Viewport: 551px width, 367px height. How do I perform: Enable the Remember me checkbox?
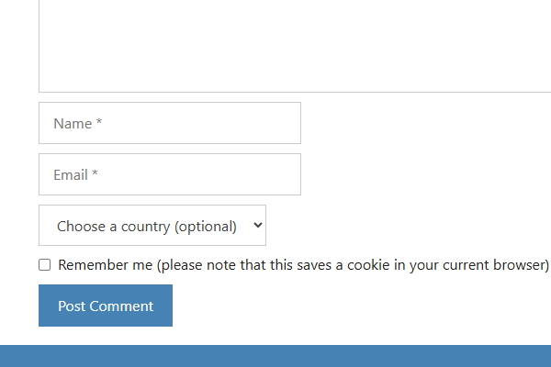coord(45,265)
